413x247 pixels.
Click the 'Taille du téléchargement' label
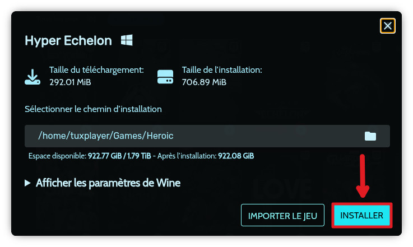96,71
